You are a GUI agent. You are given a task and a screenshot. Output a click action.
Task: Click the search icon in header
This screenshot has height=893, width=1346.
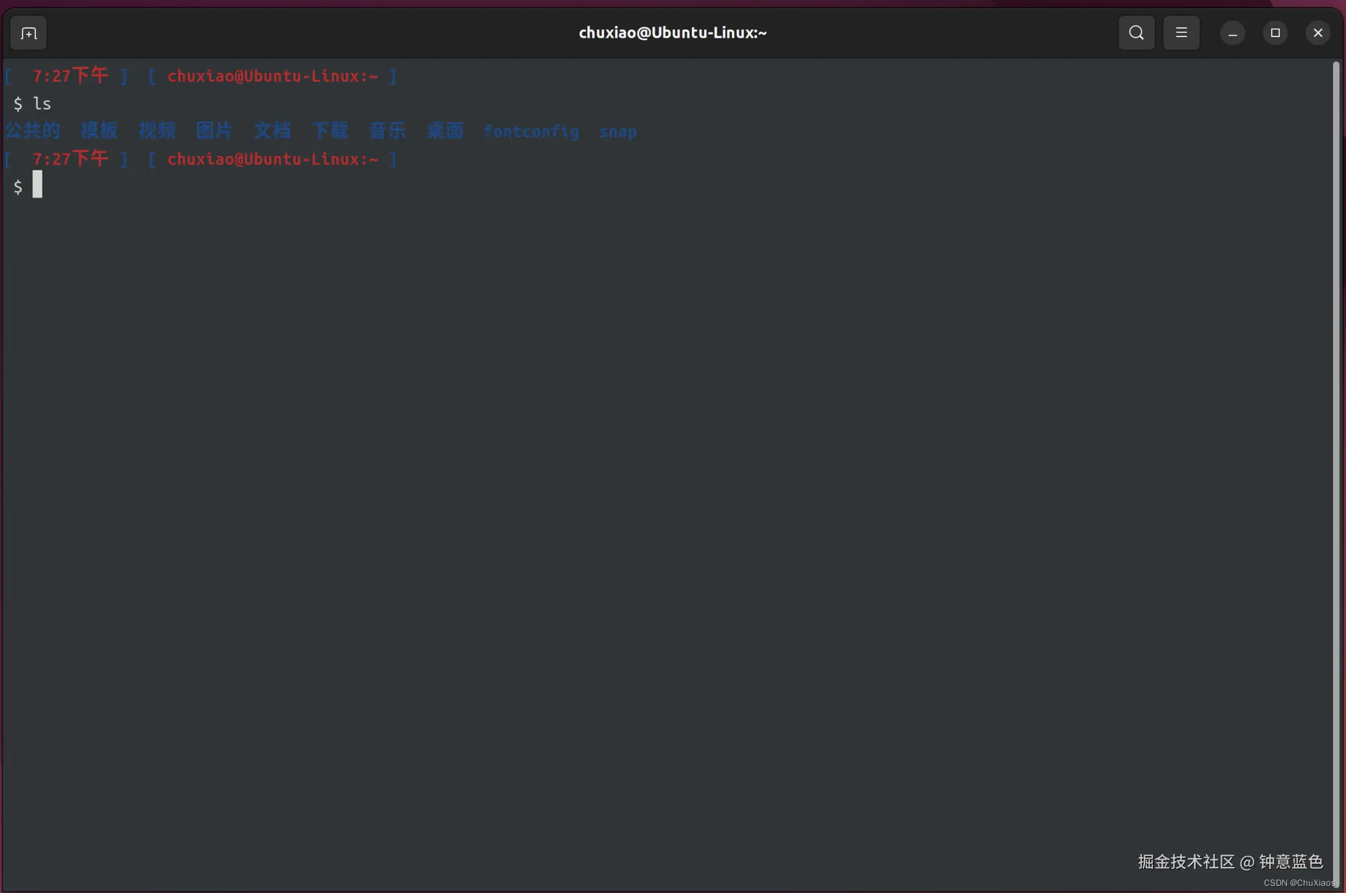click(1136, 33)
